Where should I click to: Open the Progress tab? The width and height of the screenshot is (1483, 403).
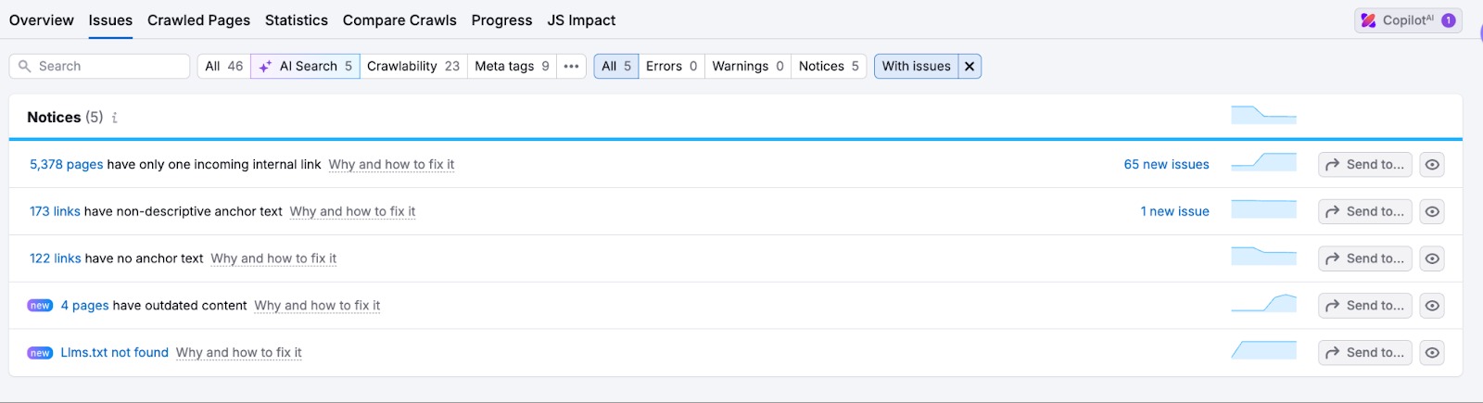pyautogui.click(x=501, y=19)
